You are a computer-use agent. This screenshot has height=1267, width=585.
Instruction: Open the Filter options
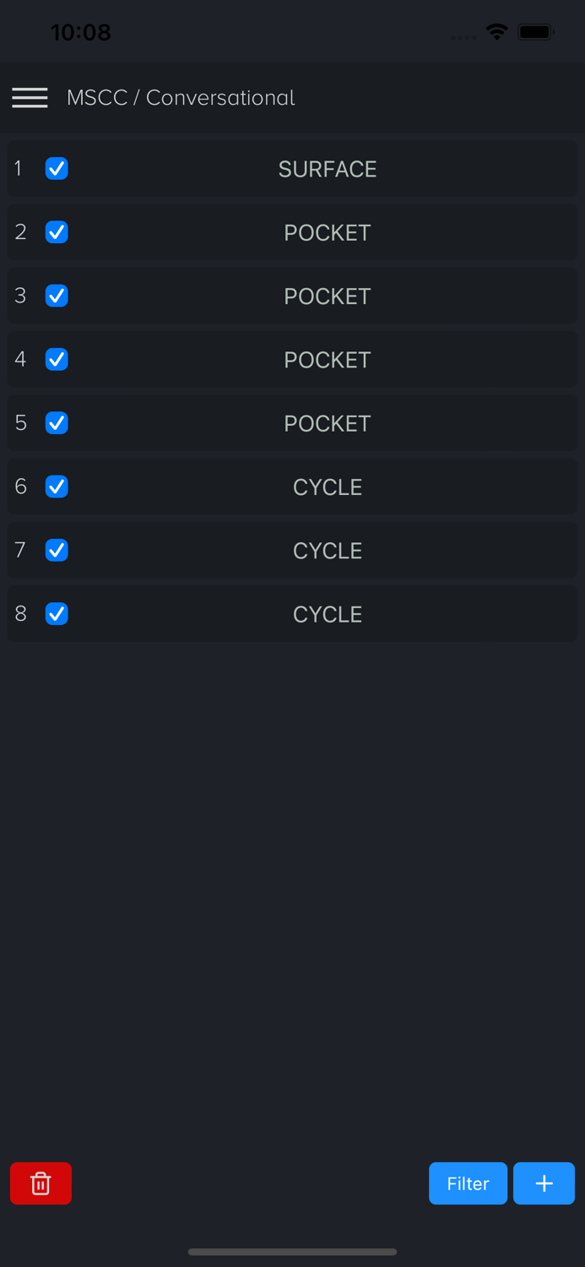[468, 1183]
